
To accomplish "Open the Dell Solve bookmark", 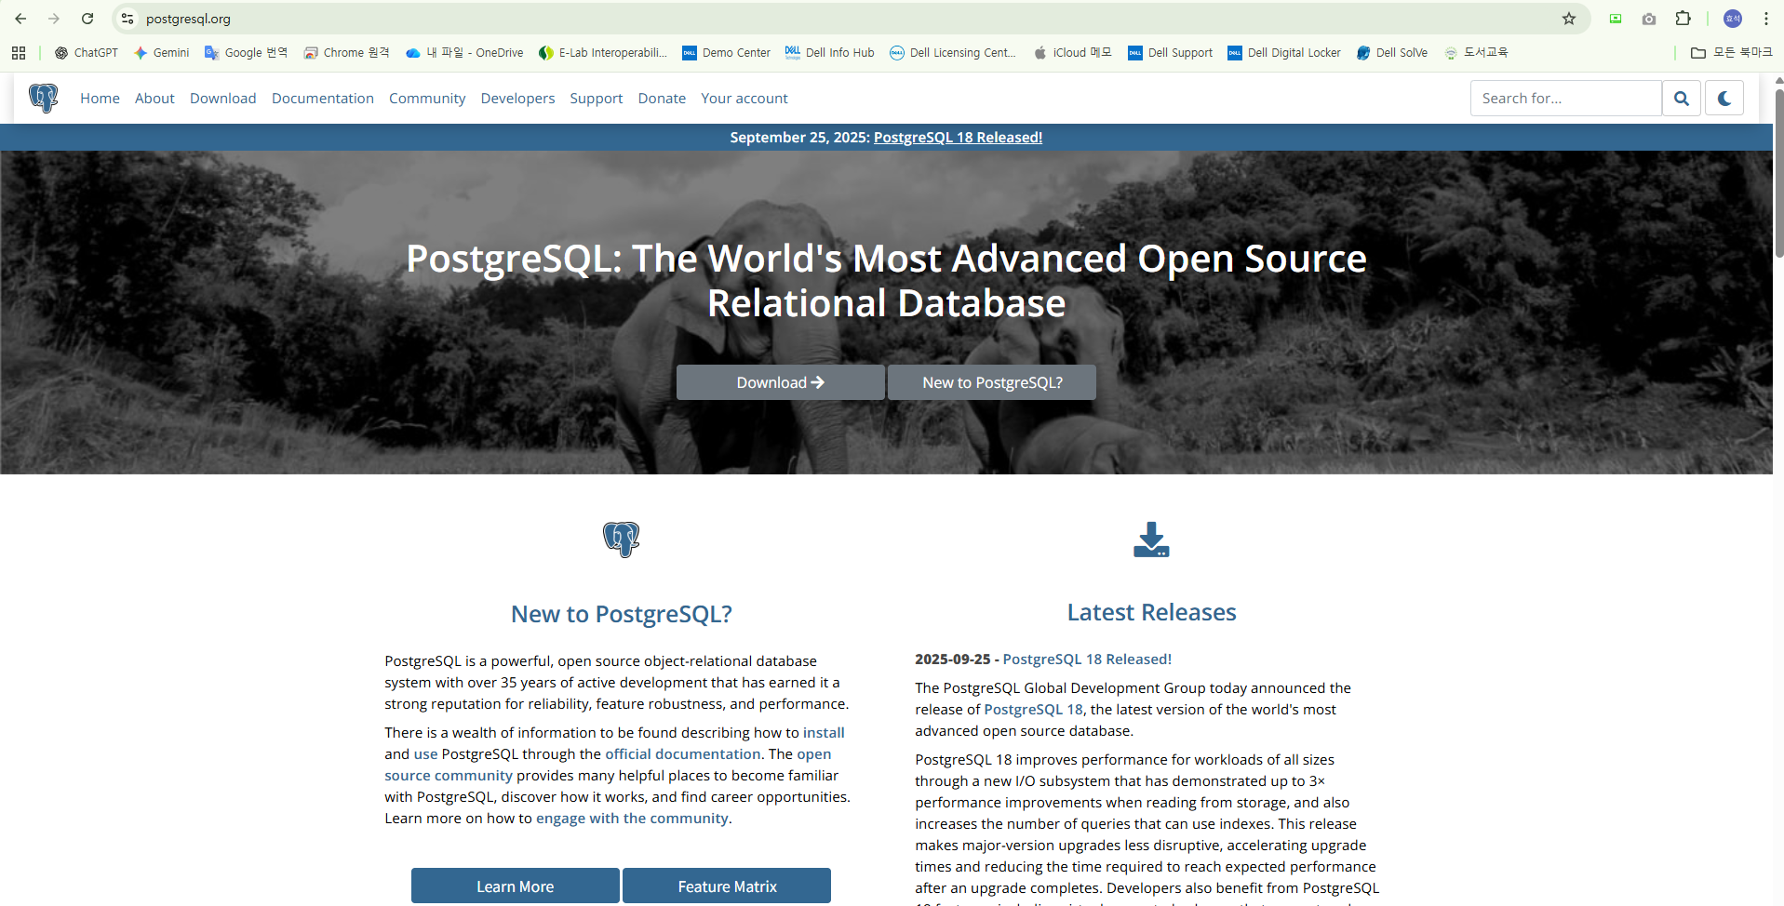I will [x=1392, y=53].
